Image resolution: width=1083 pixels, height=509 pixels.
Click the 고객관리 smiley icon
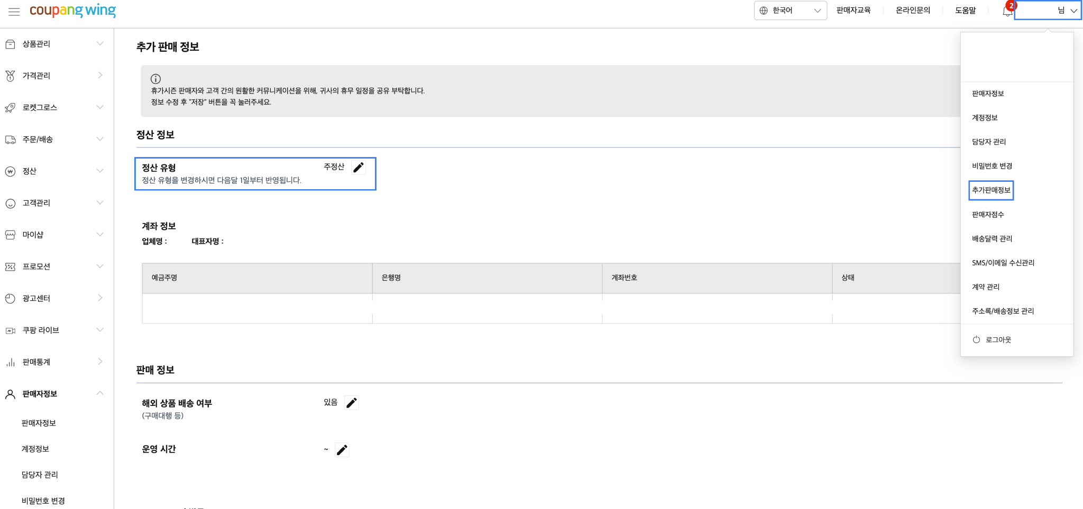[10, 203]
